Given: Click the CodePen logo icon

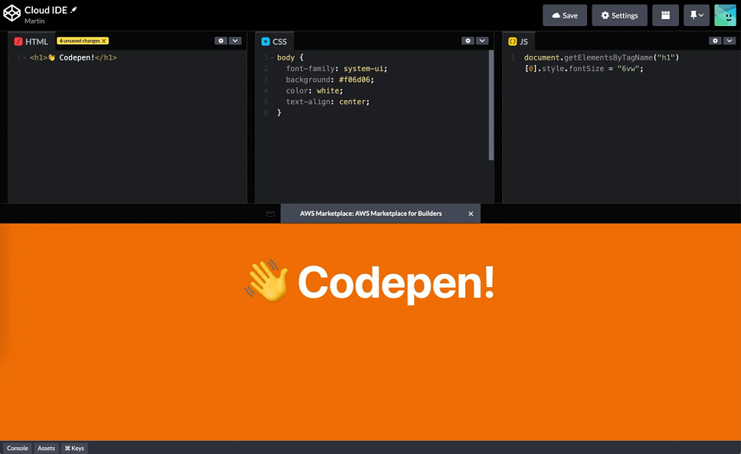Looking at the screenshot, I should (x=11, y=13).
